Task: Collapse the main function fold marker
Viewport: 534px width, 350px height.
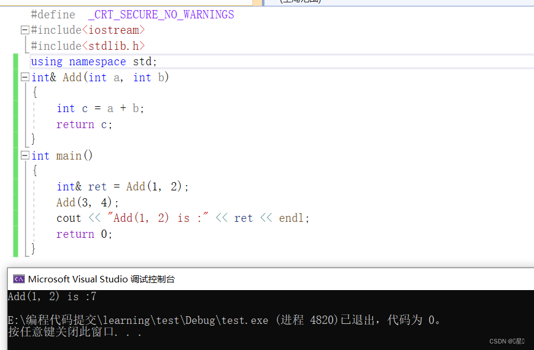Action: pyautogui.click(x=25, y=156)
